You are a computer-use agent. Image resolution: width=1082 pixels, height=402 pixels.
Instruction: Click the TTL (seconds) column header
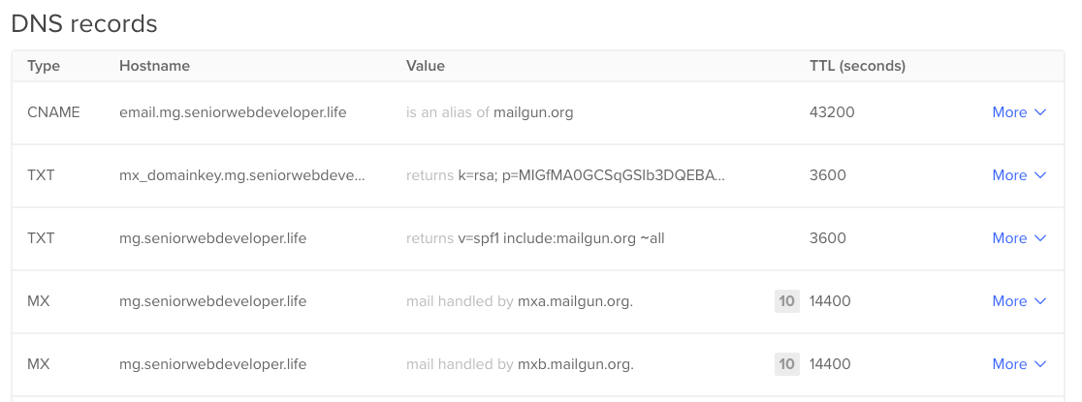pos(858,66)
